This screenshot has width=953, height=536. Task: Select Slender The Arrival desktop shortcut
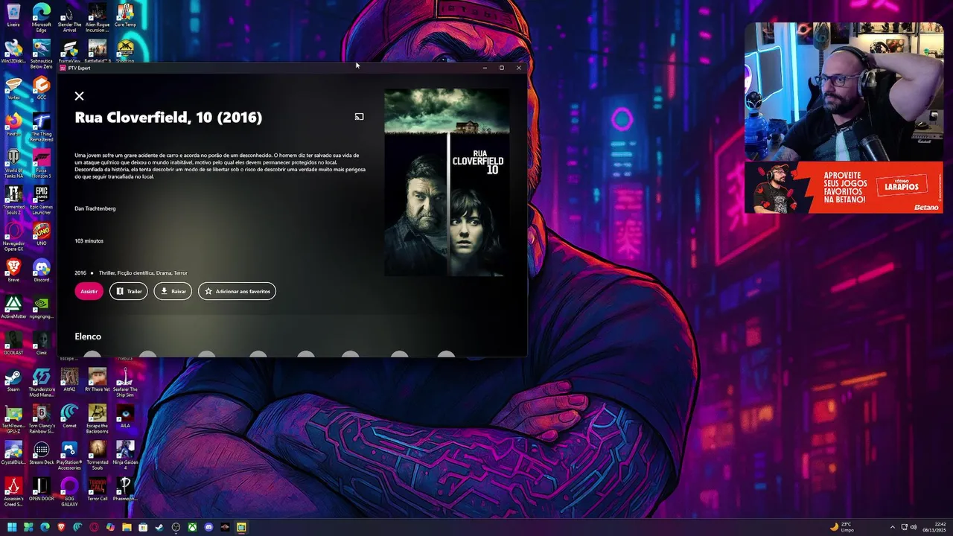69,18
